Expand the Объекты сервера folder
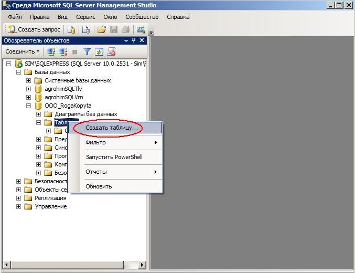The height and width of the screenshot is (273, 355). point(18,190)
